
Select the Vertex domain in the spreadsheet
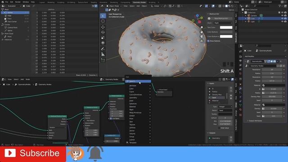(x=15, y=13)
